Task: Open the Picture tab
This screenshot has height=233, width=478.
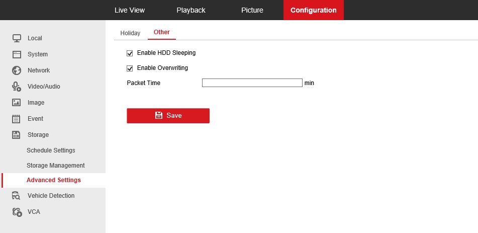Action: 252,10
